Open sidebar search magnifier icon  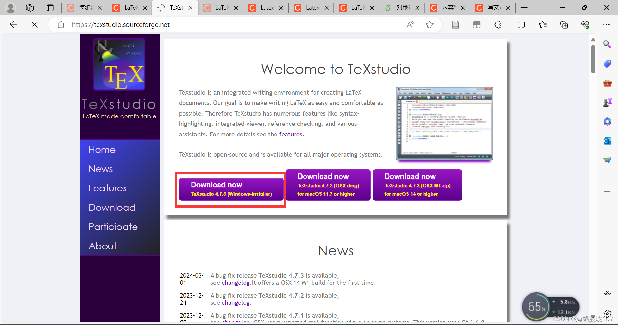pos(607,44)
